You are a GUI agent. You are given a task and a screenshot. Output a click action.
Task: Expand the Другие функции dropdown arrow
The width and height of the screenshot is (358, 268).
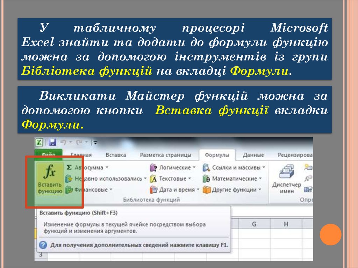pos(260,189)
